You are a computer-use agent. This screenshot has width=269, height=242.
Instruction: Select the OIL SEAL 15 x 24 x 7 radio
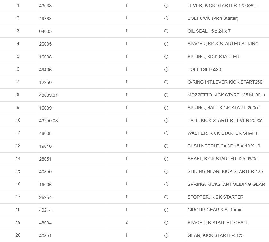click(x=166, y=31)
